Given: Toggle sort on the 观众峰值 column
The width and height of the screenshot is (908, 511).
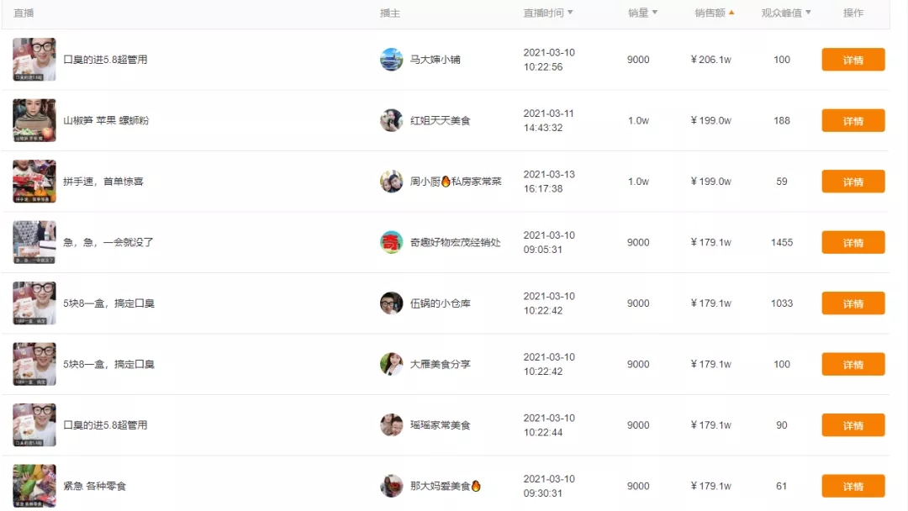Looking at the screenshot, I should (809, 13).
